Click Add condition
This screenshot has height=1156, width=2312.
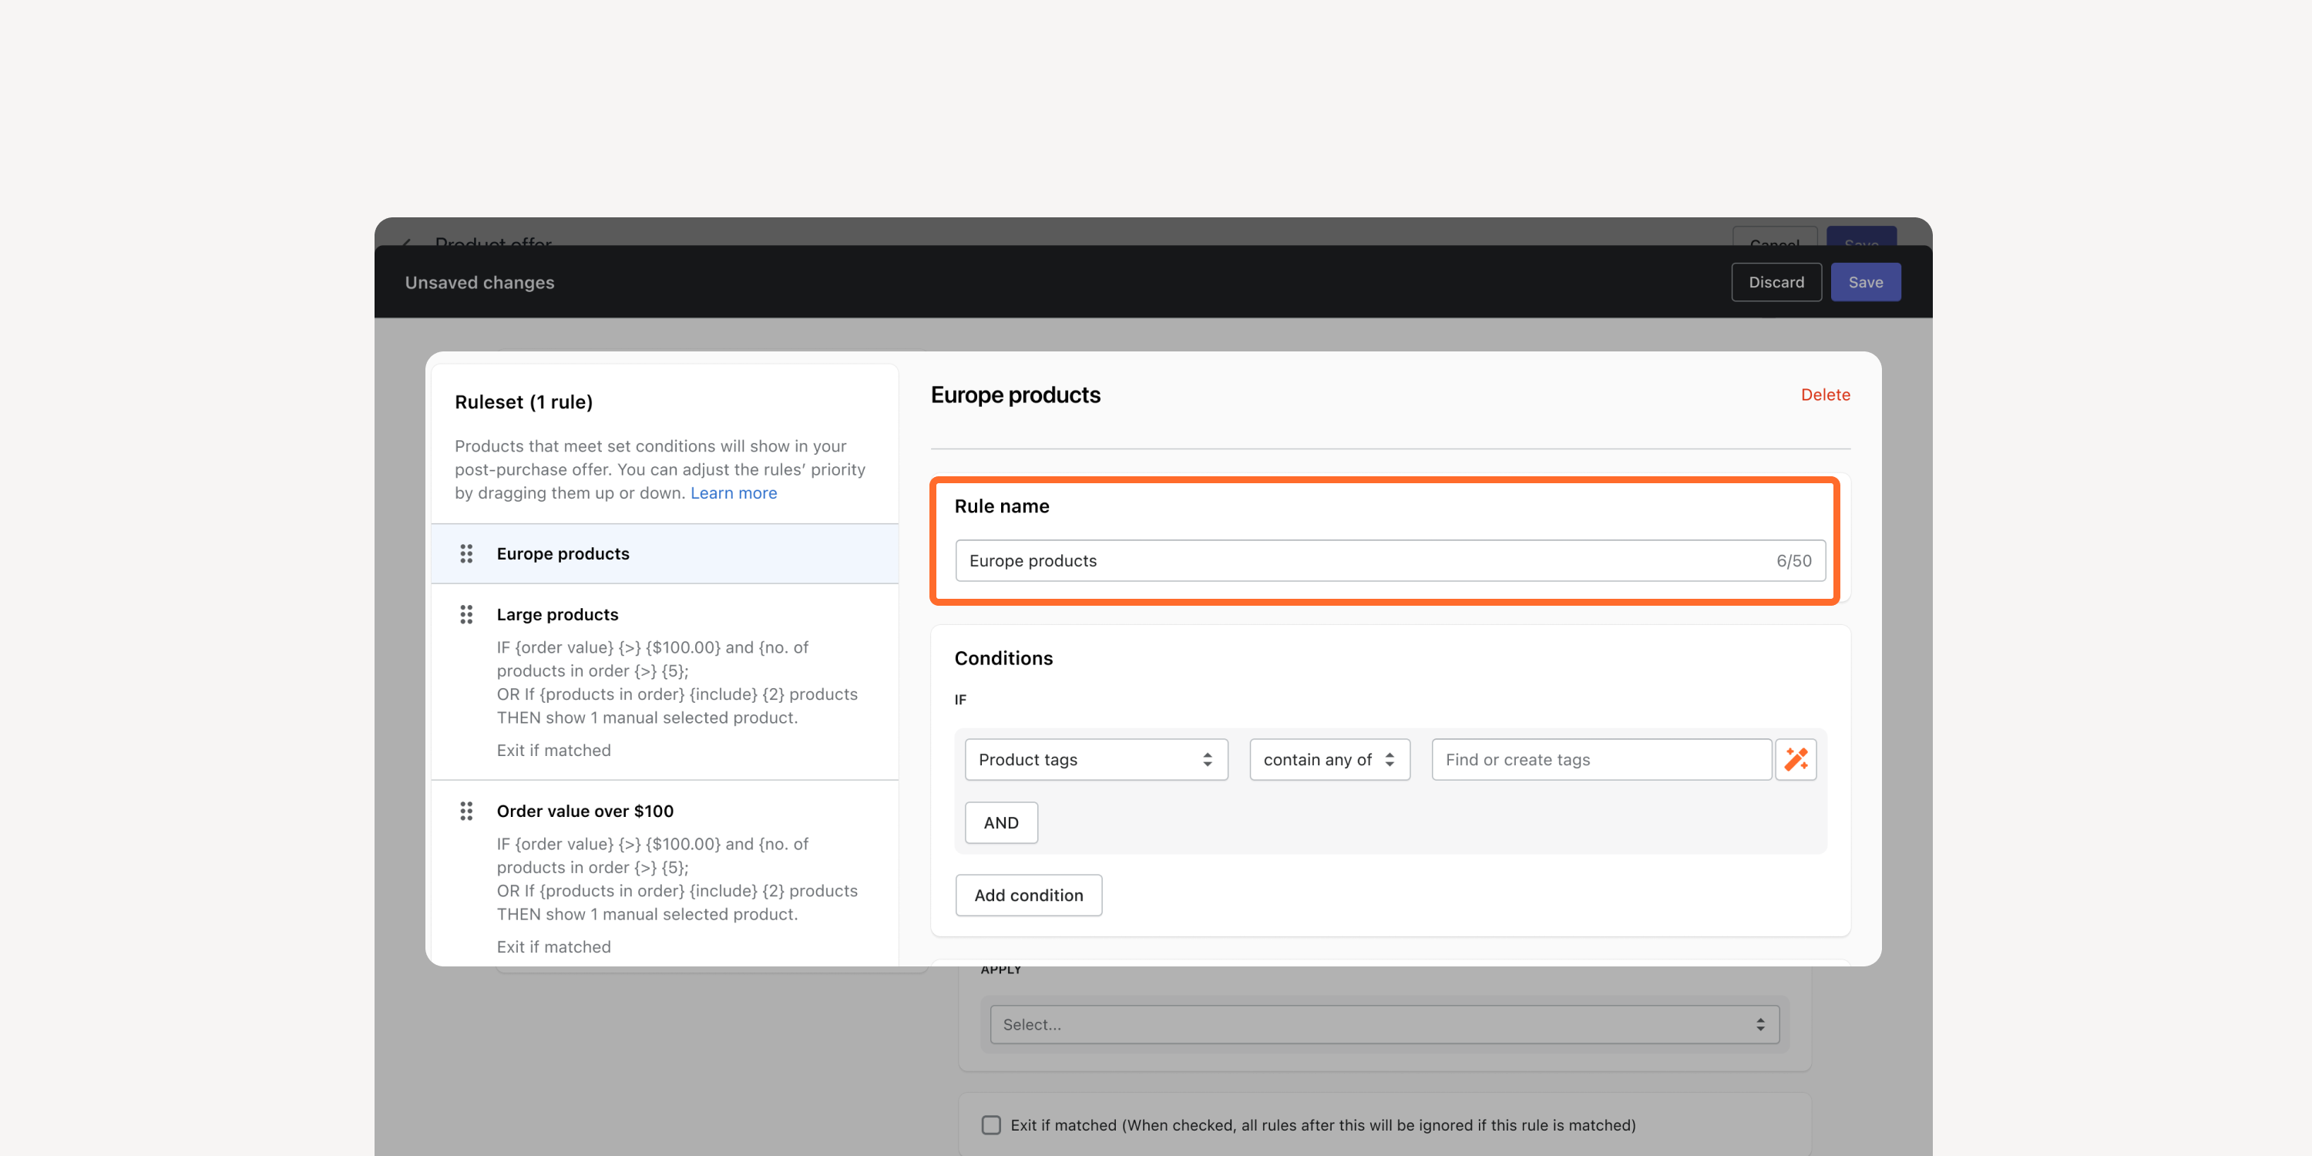pos(1029,895)
